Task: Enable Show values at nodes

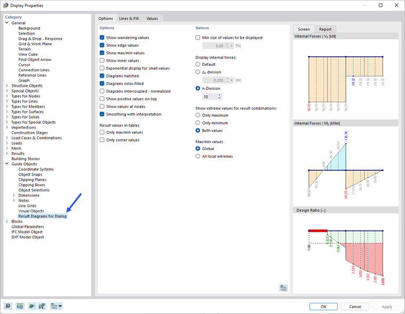Action: tap(102, 106)
